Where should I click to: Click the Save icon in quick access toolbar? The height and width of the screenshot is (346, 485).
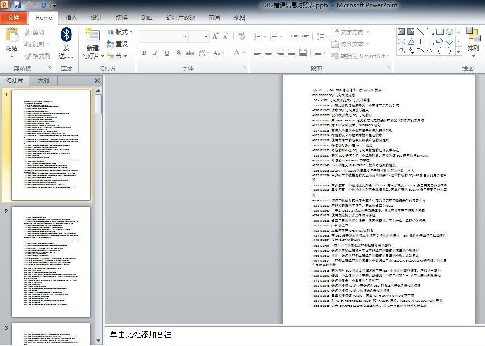tap(17, 5)
